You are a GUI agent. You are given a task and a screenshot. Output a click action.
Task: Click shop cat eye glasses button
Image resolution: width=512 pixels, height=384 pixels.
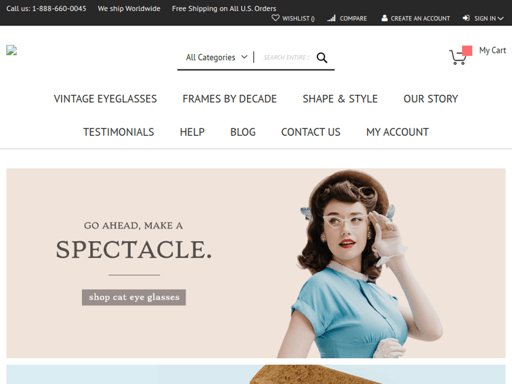click(134, 297)
